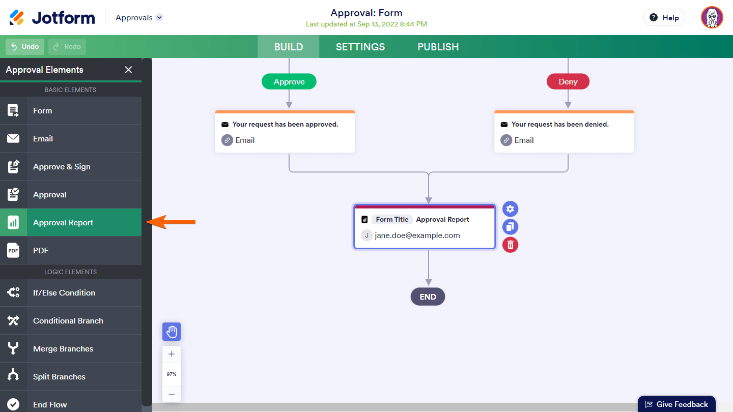Image resolution: width=733 pixels, height=412 pixels.
Task: Switch to the SETTINGS tab
Action: 360,47
